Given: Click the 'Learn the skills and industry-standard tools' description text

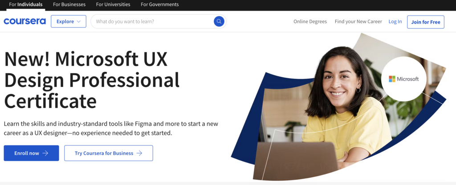Looking at the screenshot, I should click(x=111, y=129).
